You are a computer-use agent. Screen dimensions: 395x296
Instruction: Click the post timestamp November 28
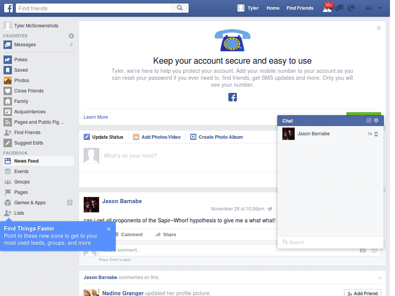coord(238,209)
